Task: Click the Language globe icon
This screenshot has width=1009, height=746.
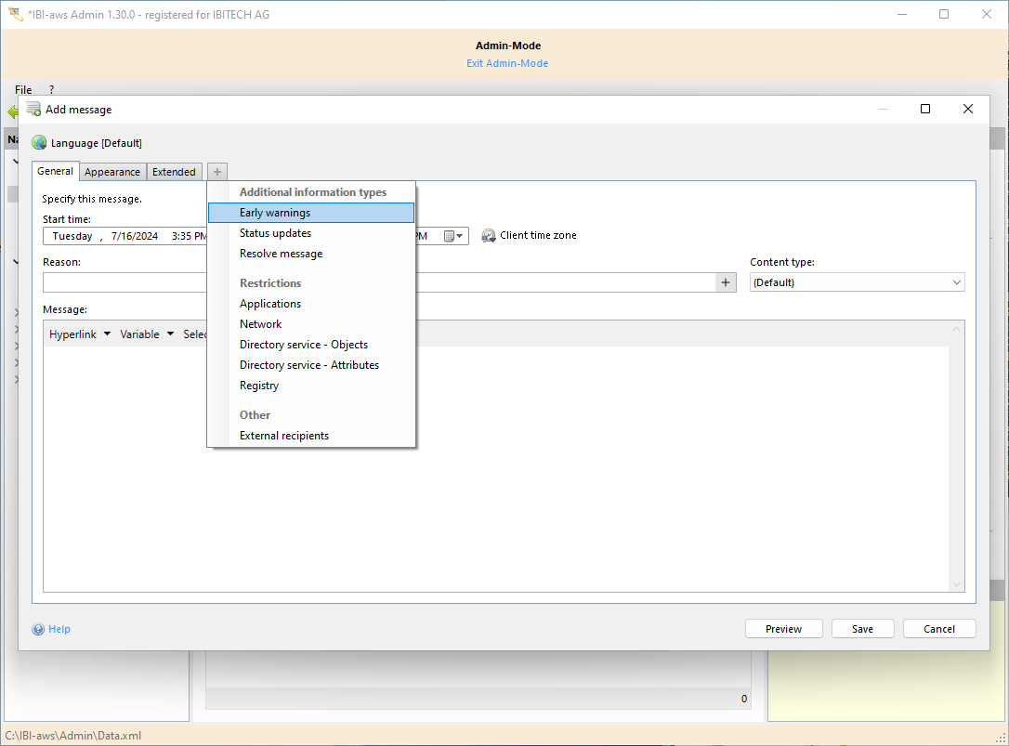Action: tap(39, 143)
